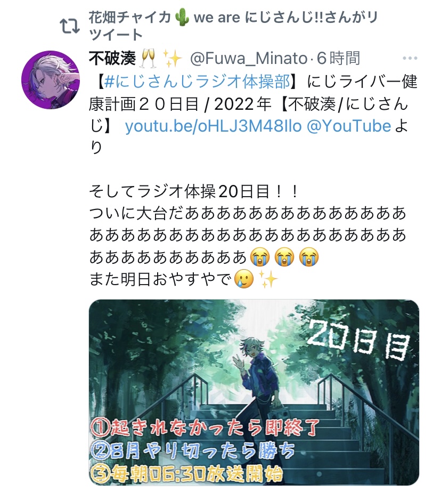Tap the @YouTube mention

click(x=349, y=126)
